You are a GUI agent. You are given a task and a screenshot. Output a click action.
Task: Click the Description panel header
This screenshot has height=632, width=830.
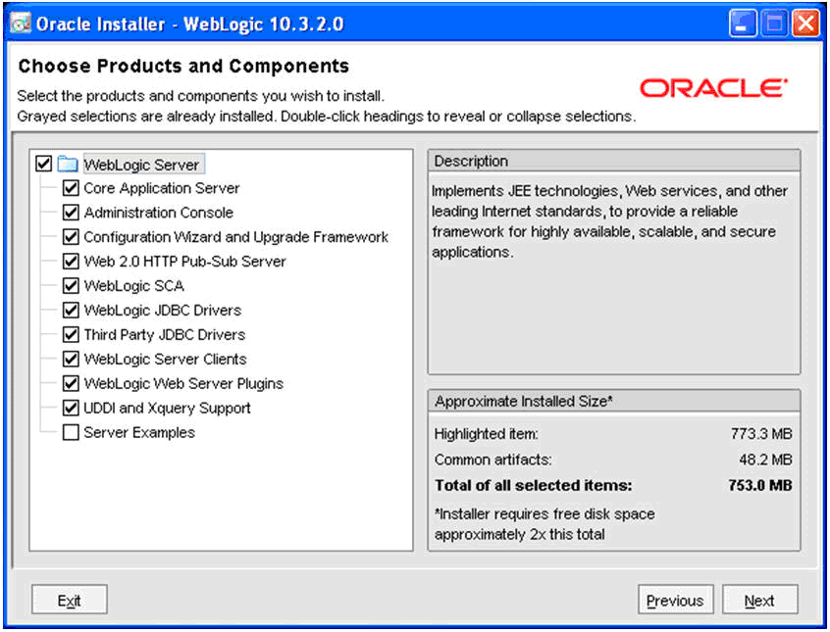tap(614, 161)
